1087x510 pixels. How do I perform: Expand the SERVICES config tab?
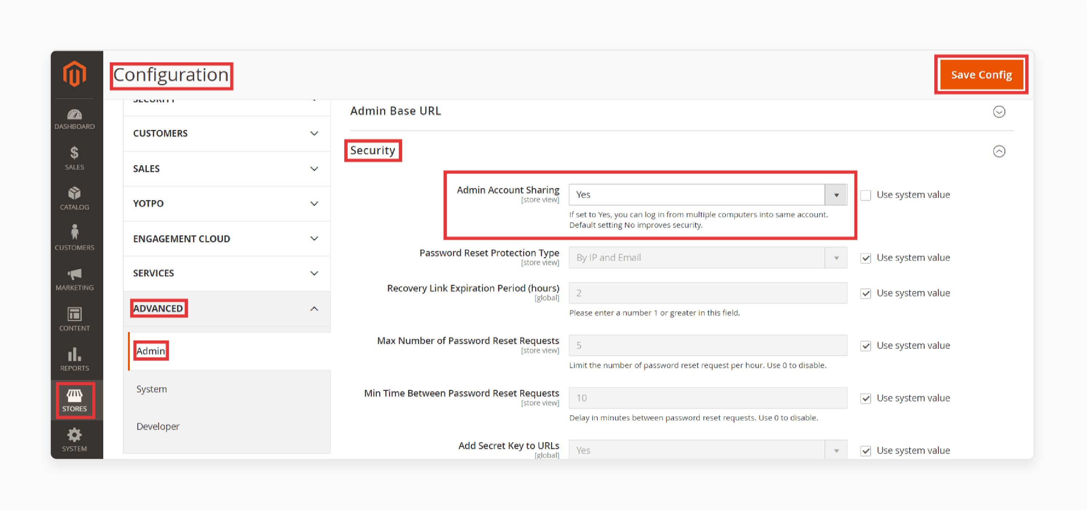pos(226,273)
